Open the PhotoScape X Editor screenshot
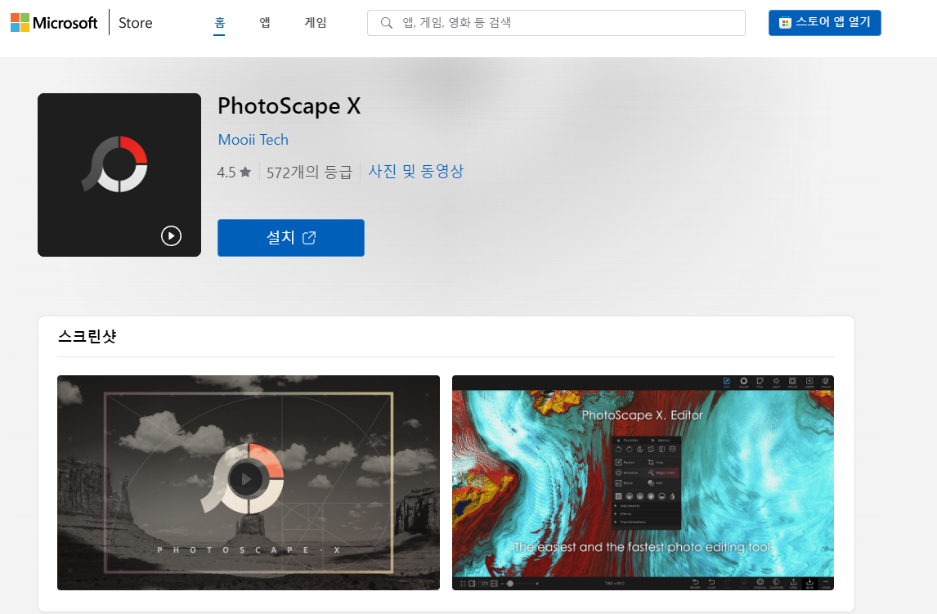The width and height of the screenshot is (937, 614). coord(643,482)
